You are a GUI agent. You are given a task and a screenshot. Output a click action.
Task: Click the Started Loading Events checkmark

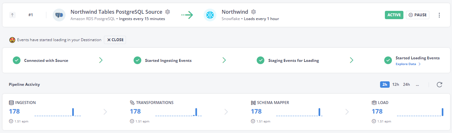point(388,60)
